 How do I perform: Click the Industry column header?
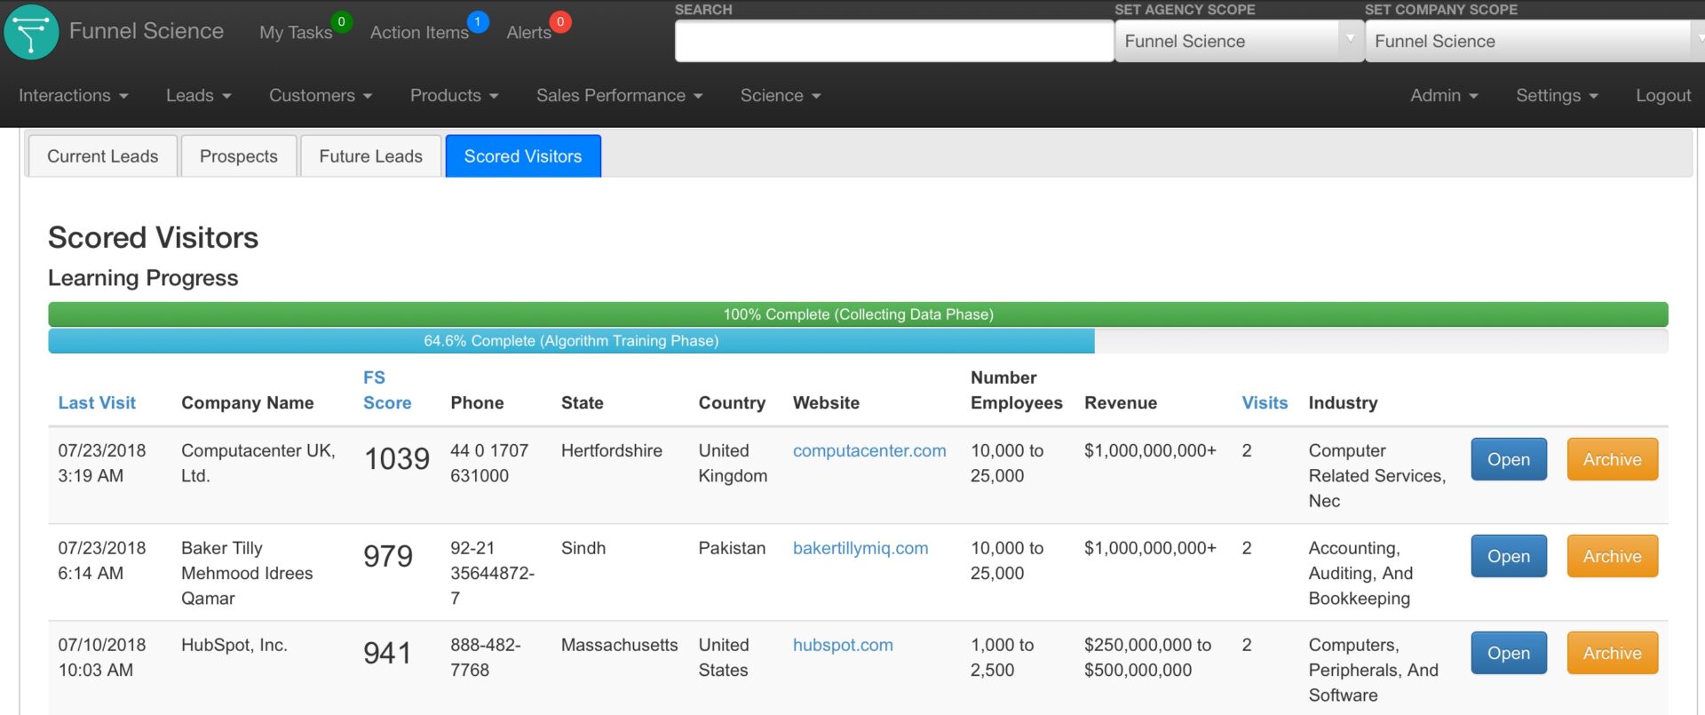coord(1343,403)
